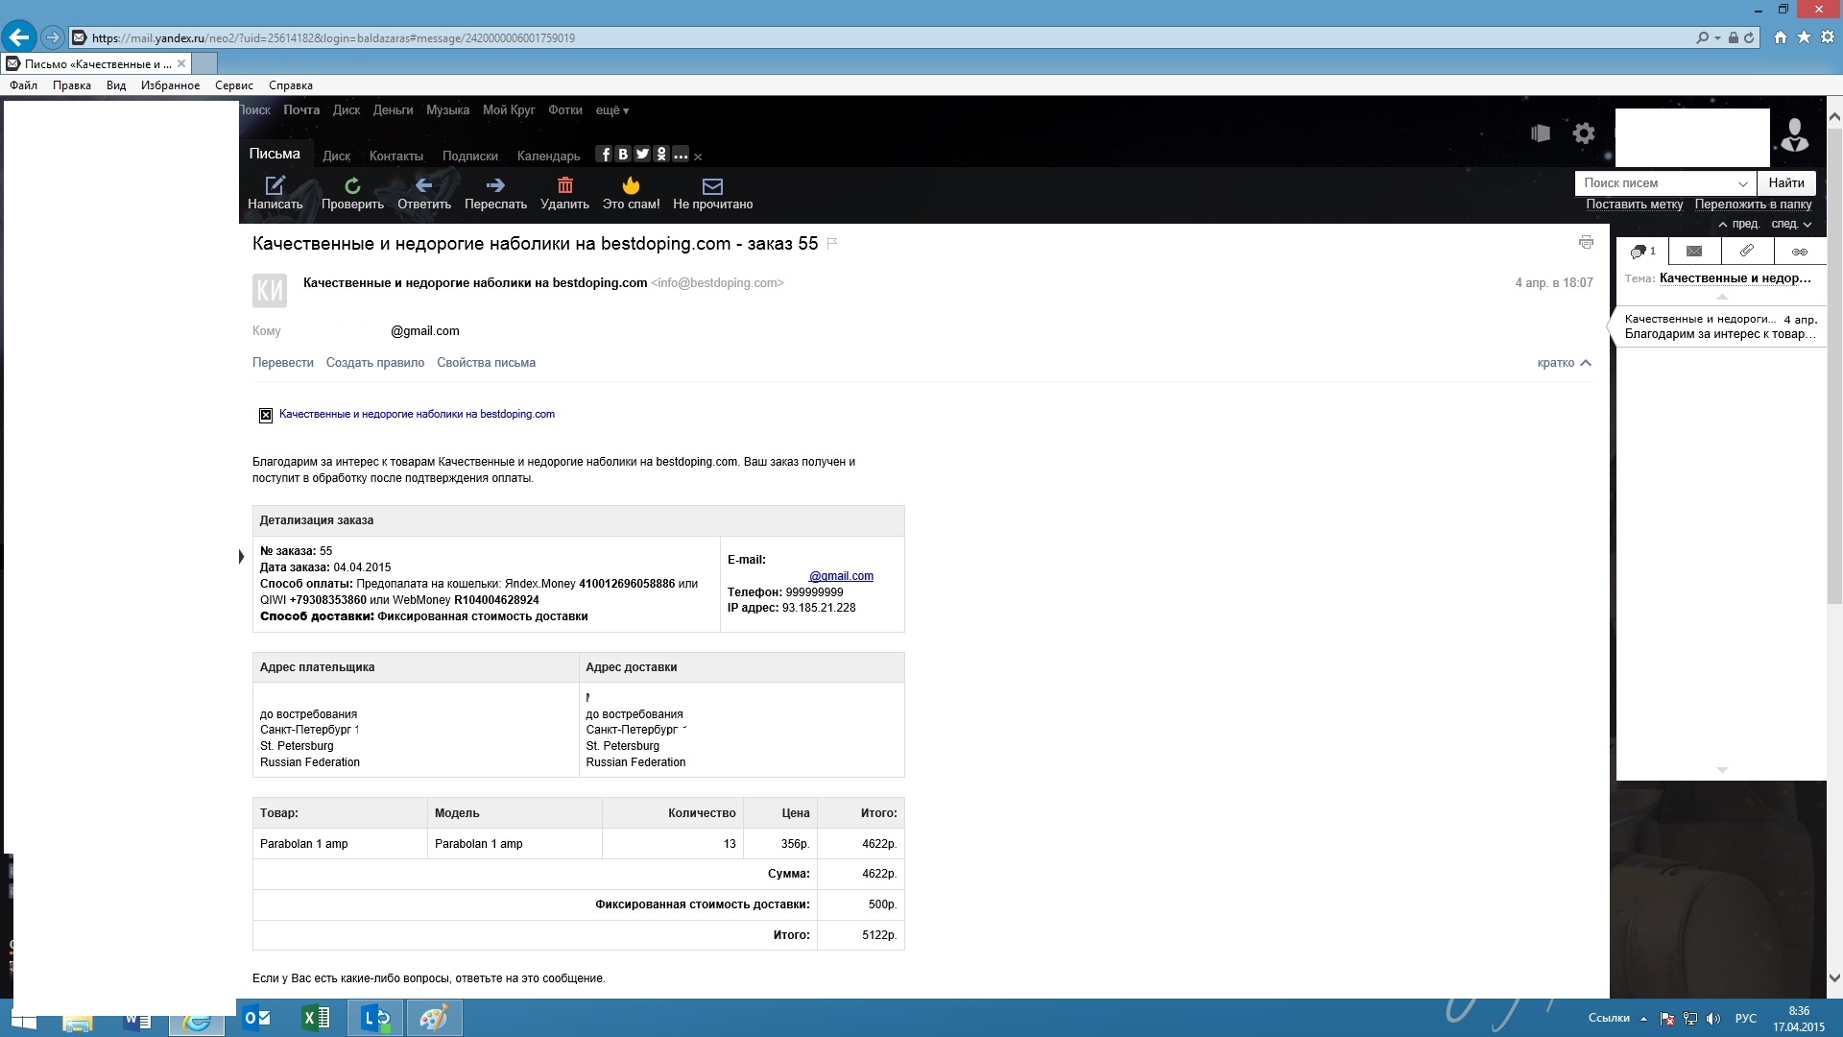Click the Найти search button
Viewport: 1843px width, 1037px height.
[x=1785, y=183]
